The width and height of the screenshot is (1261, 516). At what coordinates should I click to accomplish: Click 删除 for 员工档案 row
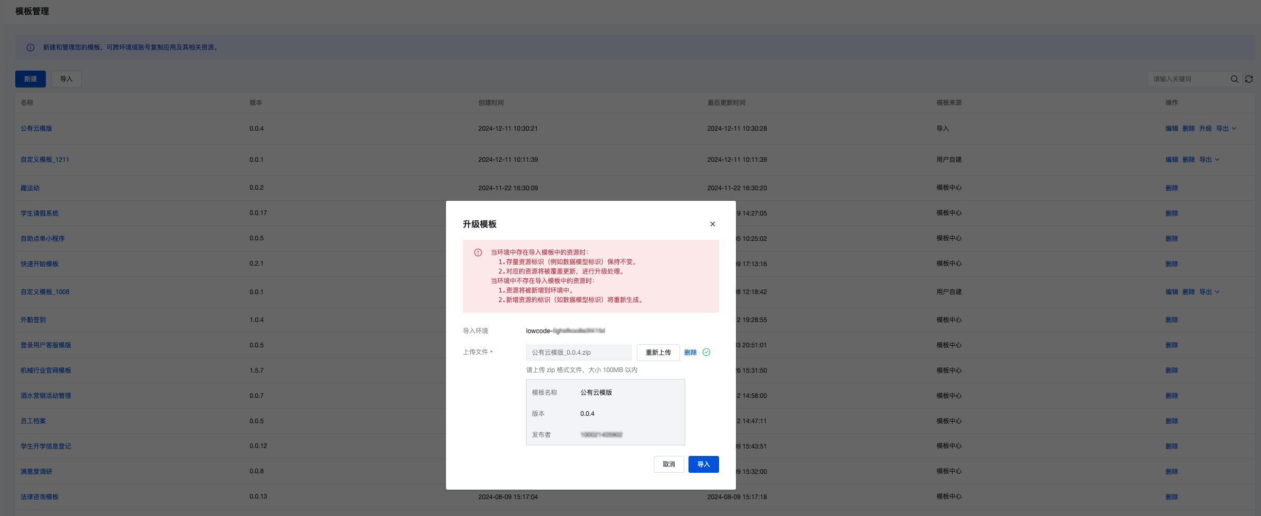1171,421
